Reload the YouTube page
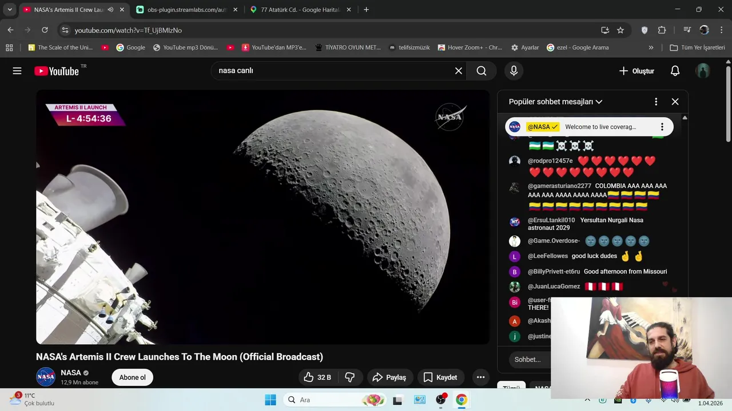Screen dimensions: 732x411 pos(45,30)
